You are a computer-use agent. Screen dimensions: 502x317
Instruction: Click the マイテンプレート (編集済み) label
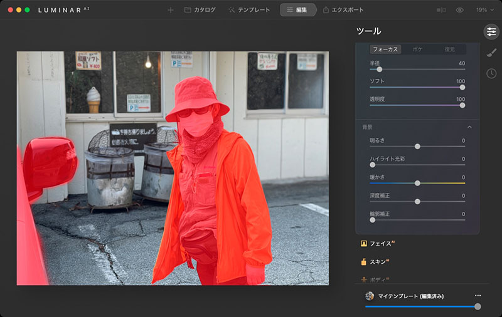[411, 296]
